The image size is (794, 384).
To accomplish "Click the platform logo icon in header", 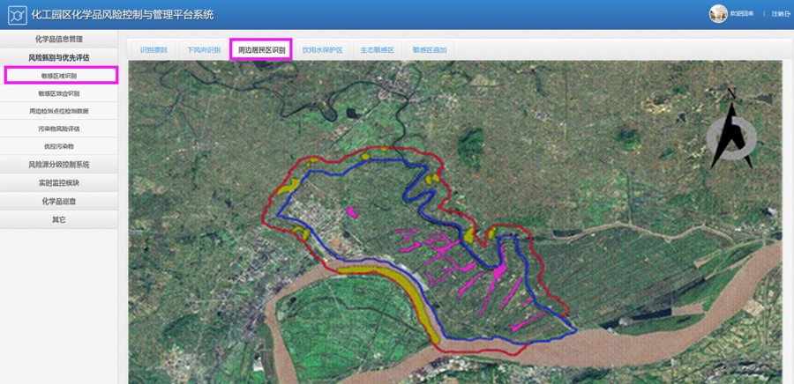I will (18, 15).
